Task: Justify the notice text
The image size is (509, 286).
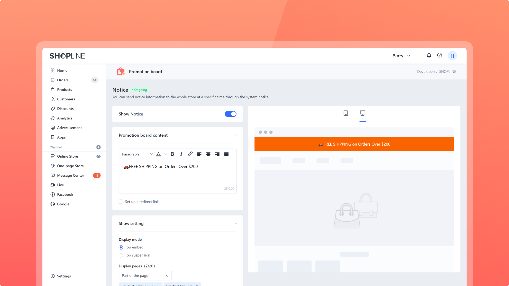Action: [226, 154]
